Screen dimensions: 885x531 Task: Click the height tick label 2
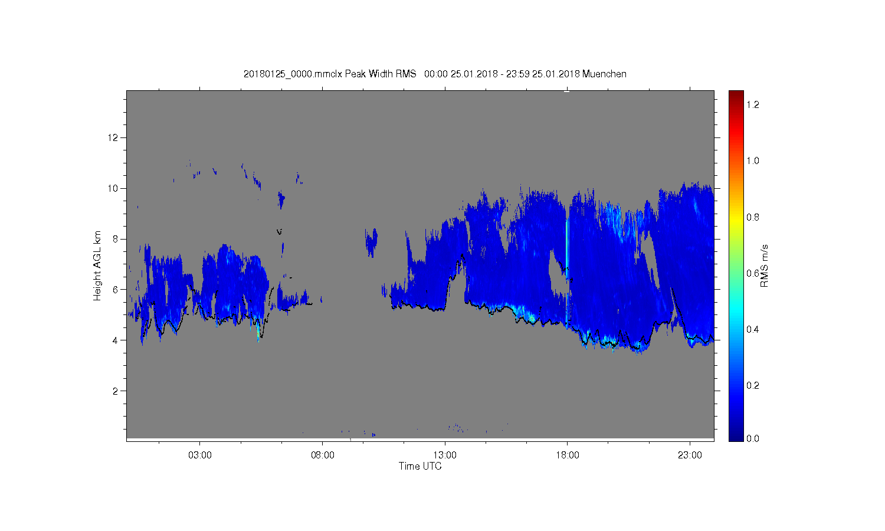[x=116, y=391]
